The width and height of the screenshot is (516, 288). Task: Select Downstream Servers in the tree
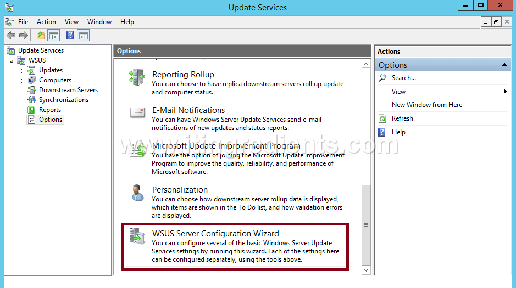[x=68, y=90]
